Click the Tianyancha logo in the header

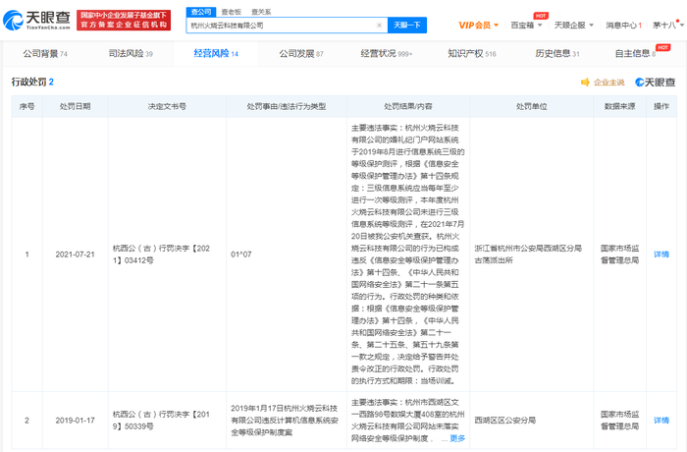click(x=37, y=21)
